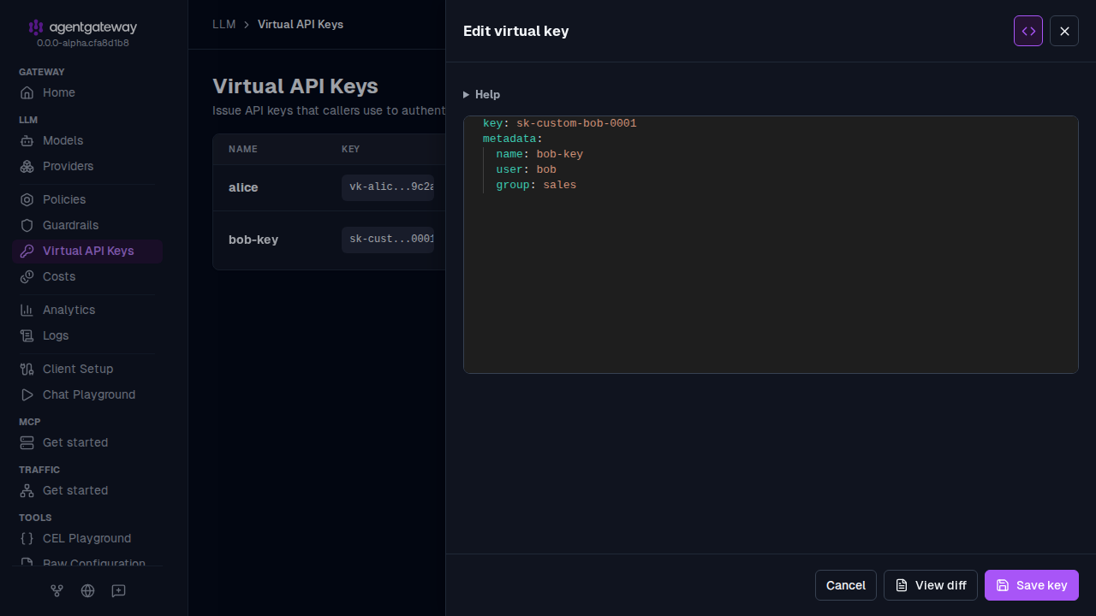Toggle the code view icon button
This screenshot has width=1096, height=616.
coord(1028,31)
